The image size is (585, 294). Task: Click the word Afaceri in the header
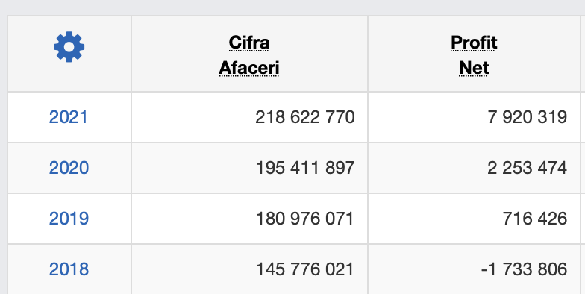pyautogui.click(x=249, y=69)
